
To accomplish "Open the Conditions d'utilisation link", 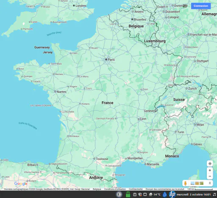I will (x=115, y=189).
